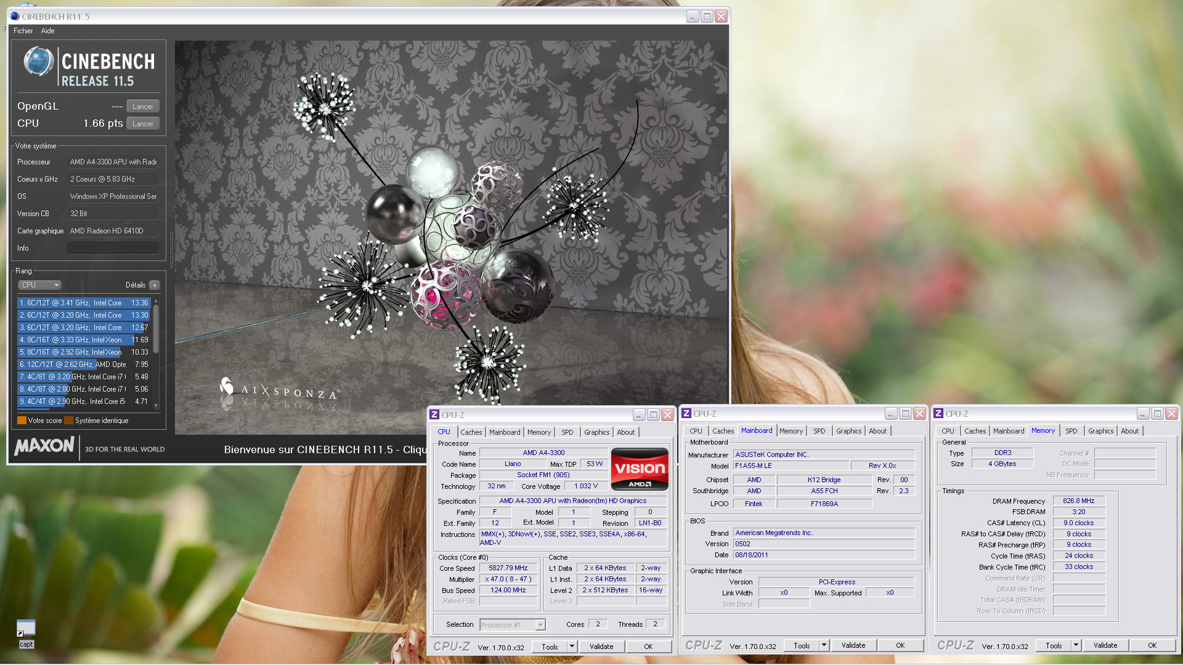Open Tools dropdown arrow in left CPU-Z

pyautogui.click(x=572, y=647)
